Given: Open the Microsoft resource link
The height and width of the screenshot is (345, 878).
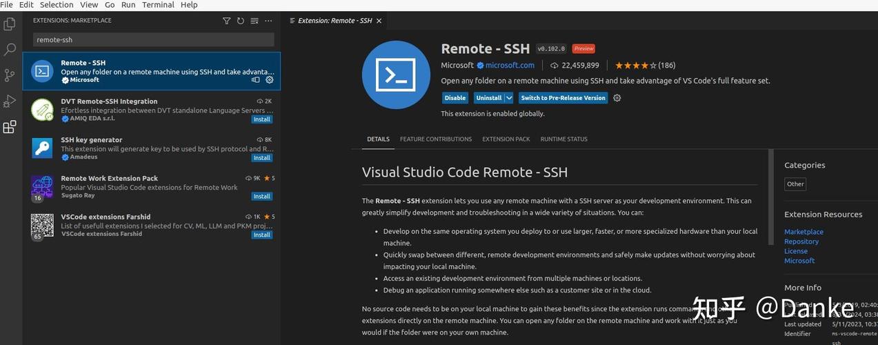Looking at the screenshot, I should (799, 261).
